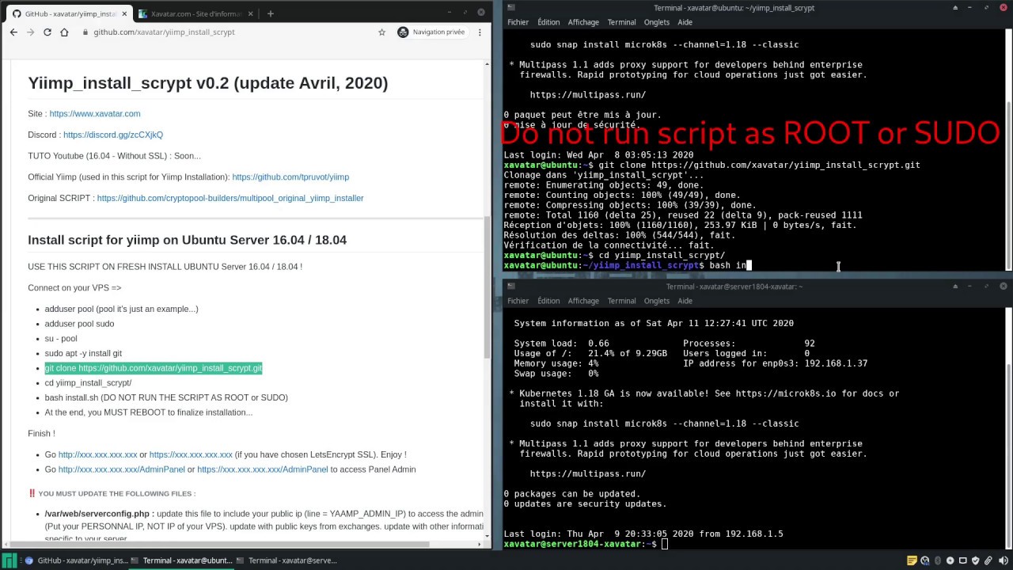1013x570 pixels.
Task: Reload the GitHub page
Action: coord(47,32)
